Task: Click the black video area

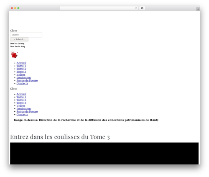Action: [x=104, y=154]
